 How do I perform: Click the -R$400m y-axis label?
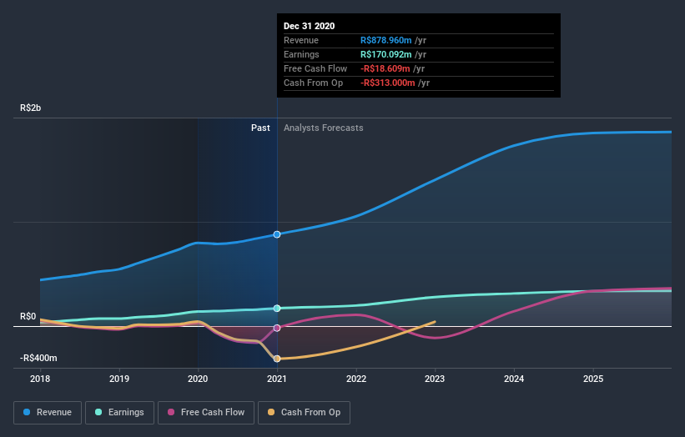[x=38, y=358]
